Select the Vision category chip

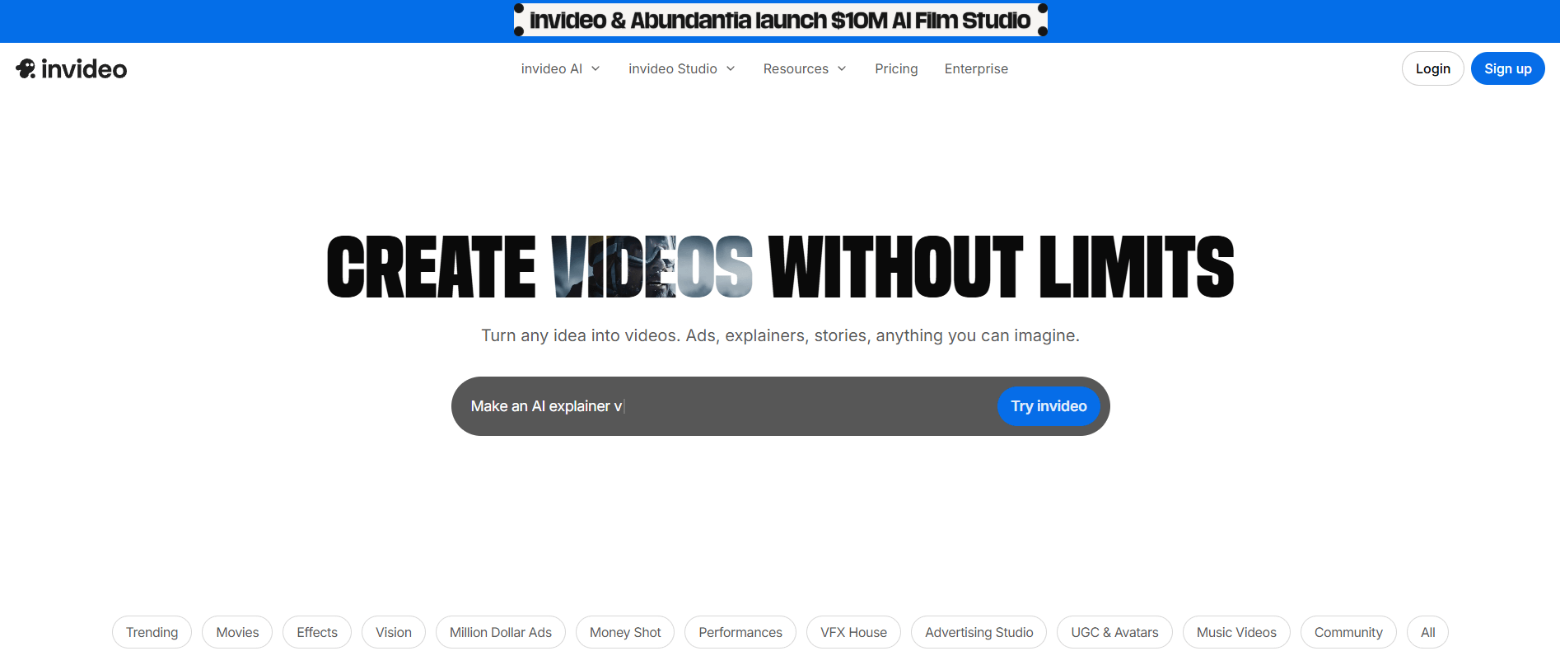[394, 632]
